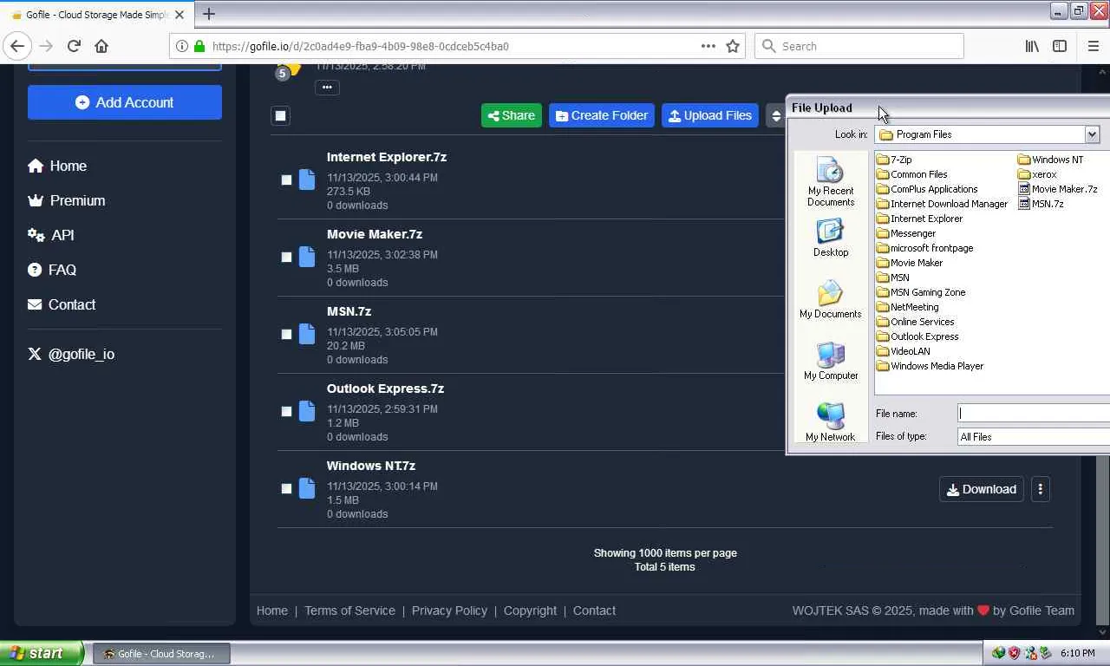Click the 6:10 PM taskbar clock
Screen dimensions: 1110x666
(x=1077, y=654)
